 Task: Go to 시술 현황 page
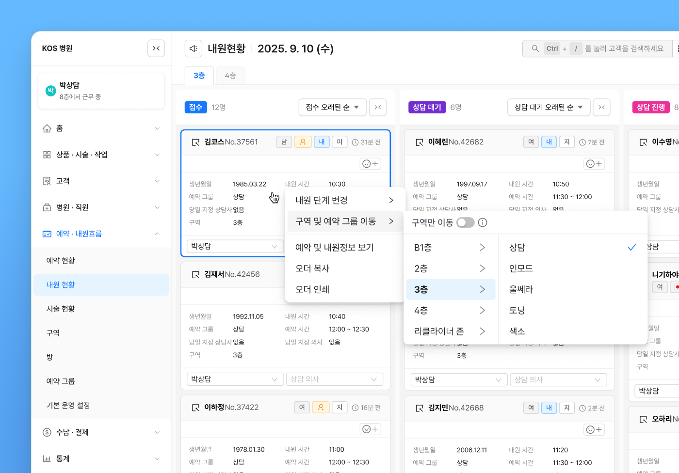[101, 309]
